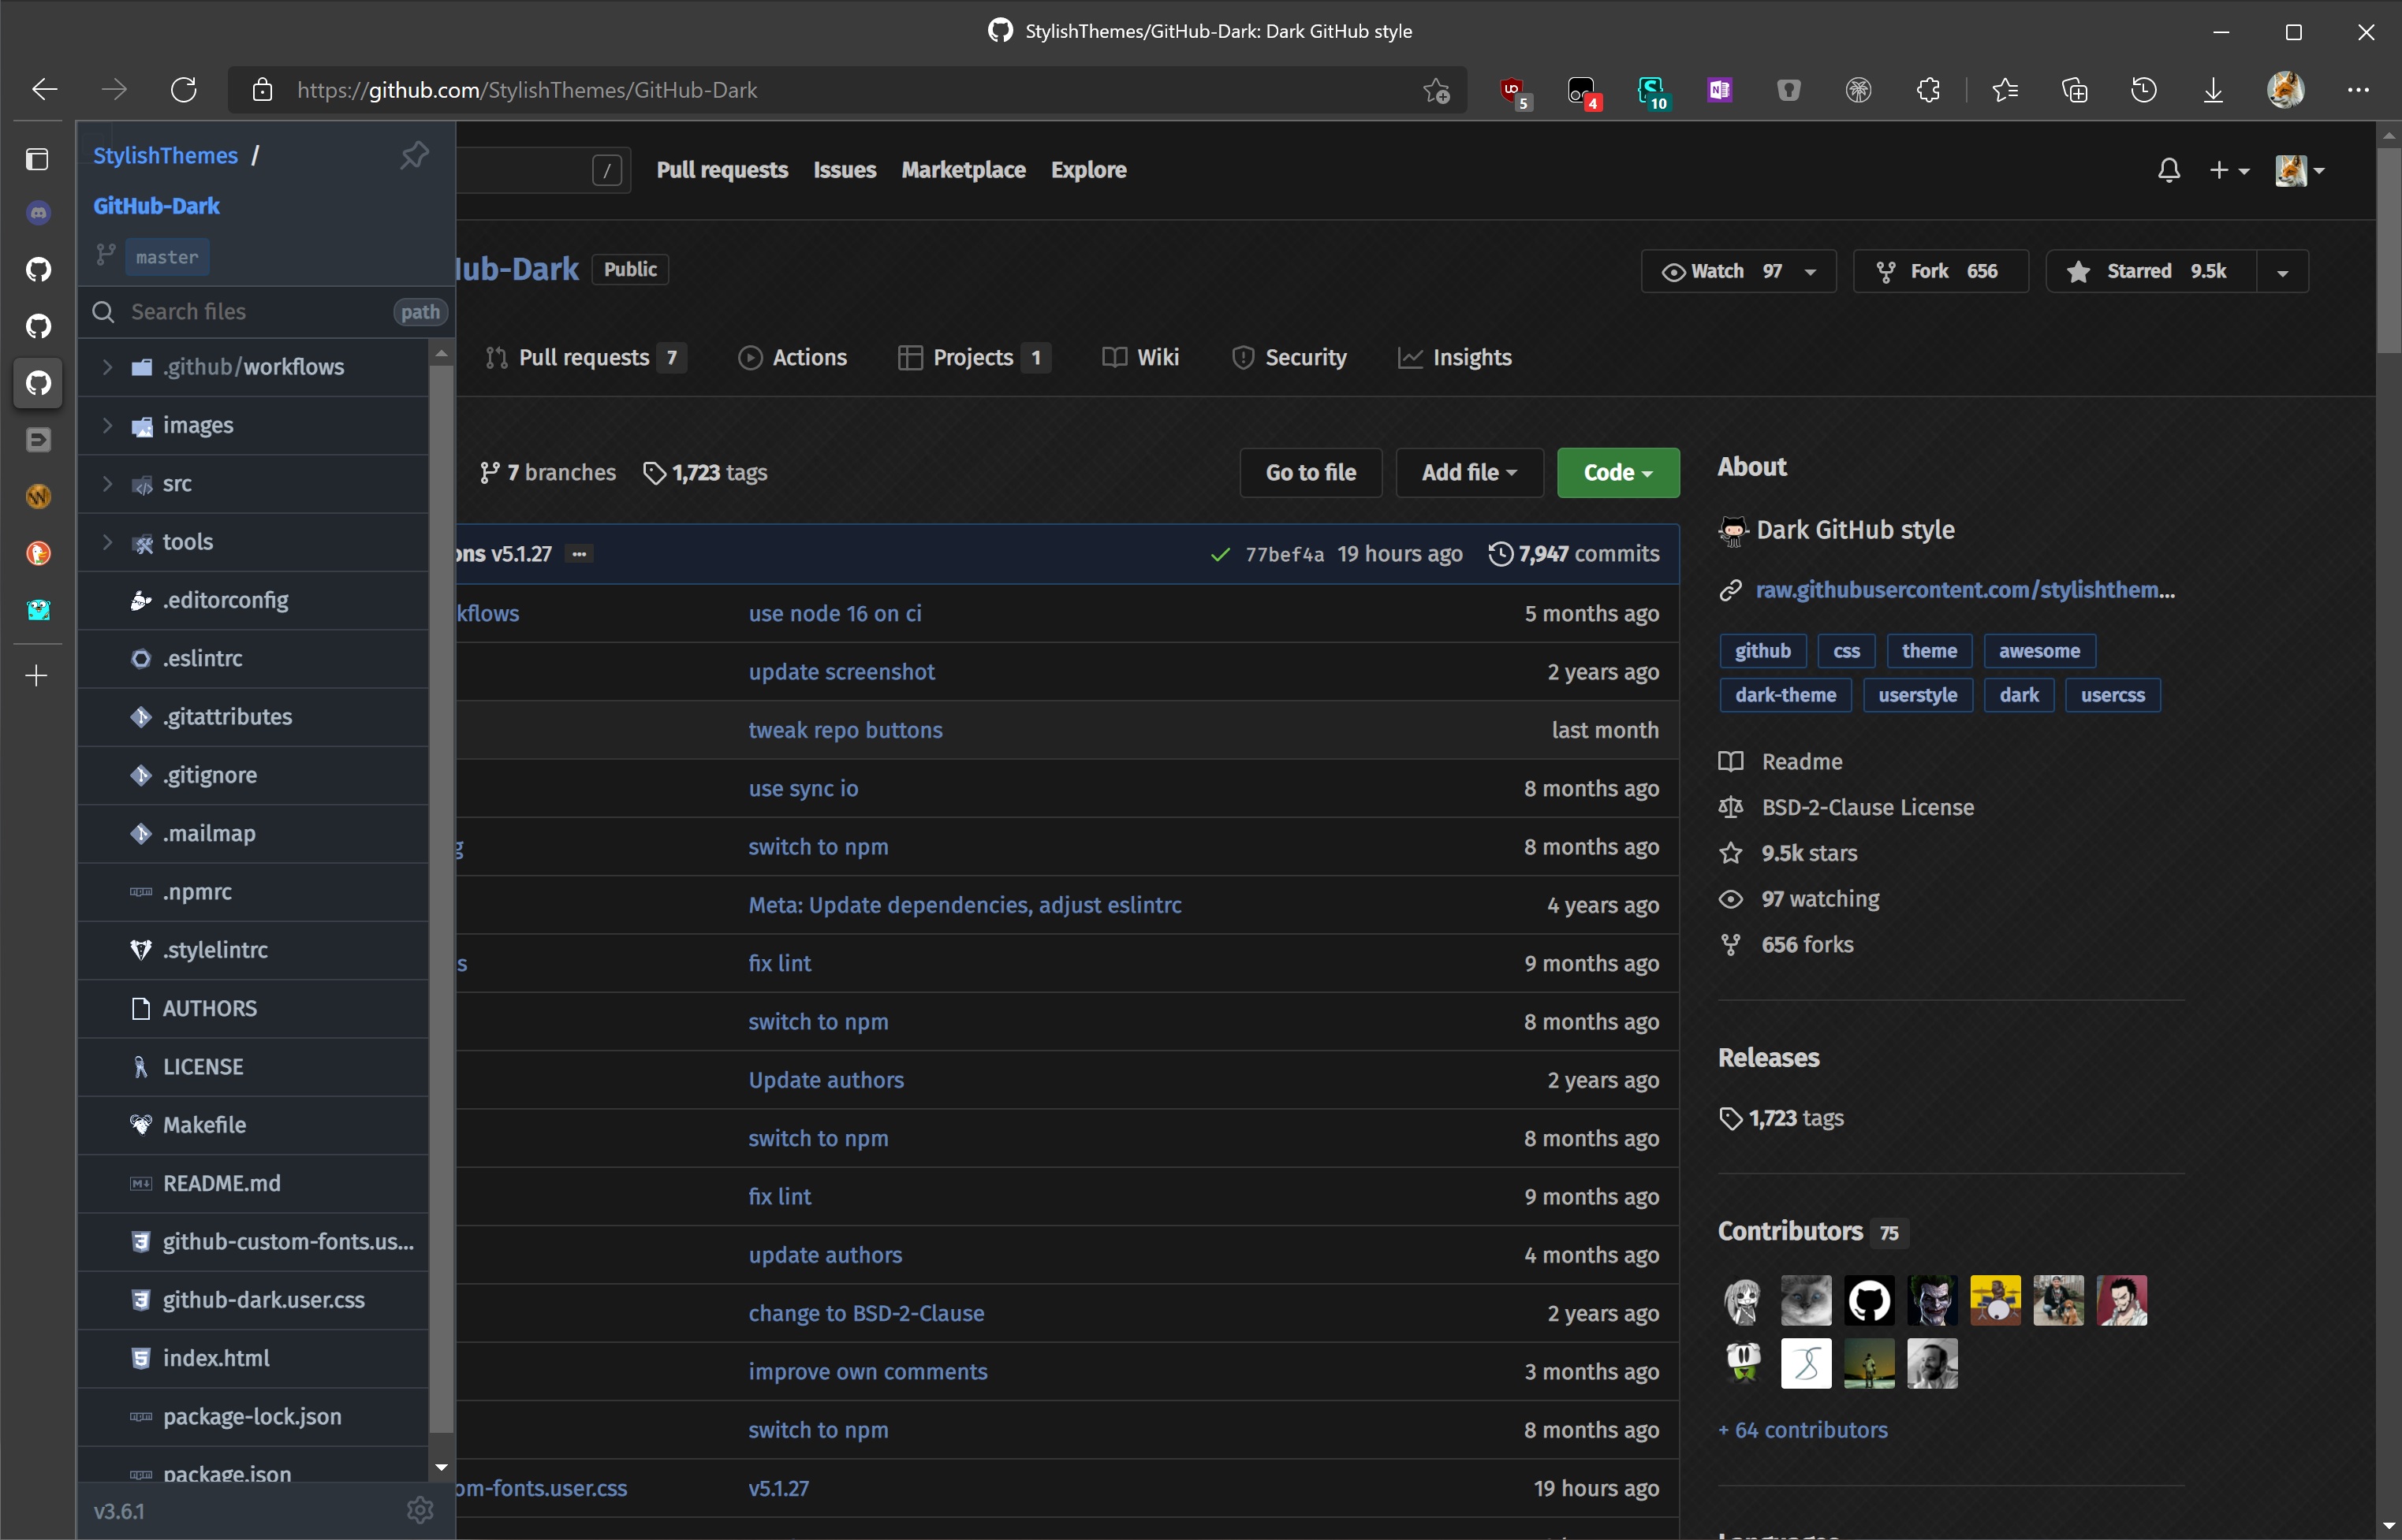
Task: Open browsing history in the toolbar
Action: point(2144,90)
